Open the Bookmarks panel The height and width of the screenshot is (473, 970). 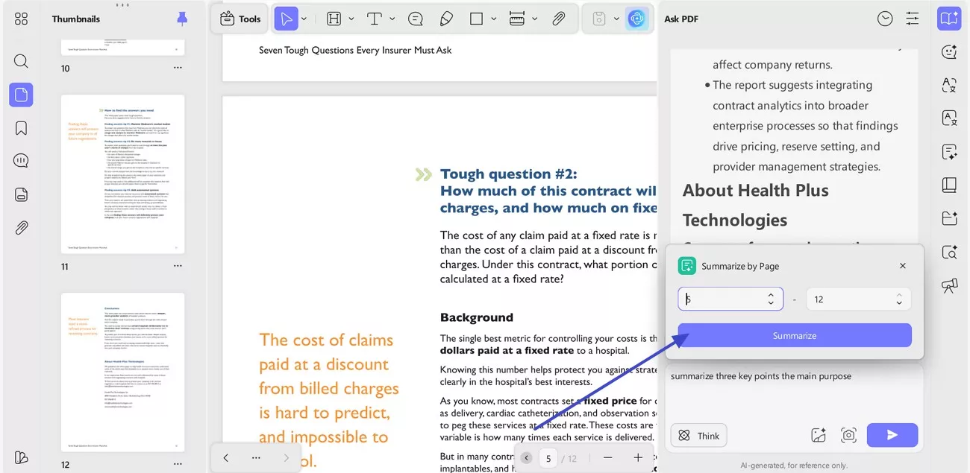(x=20, y=127)
